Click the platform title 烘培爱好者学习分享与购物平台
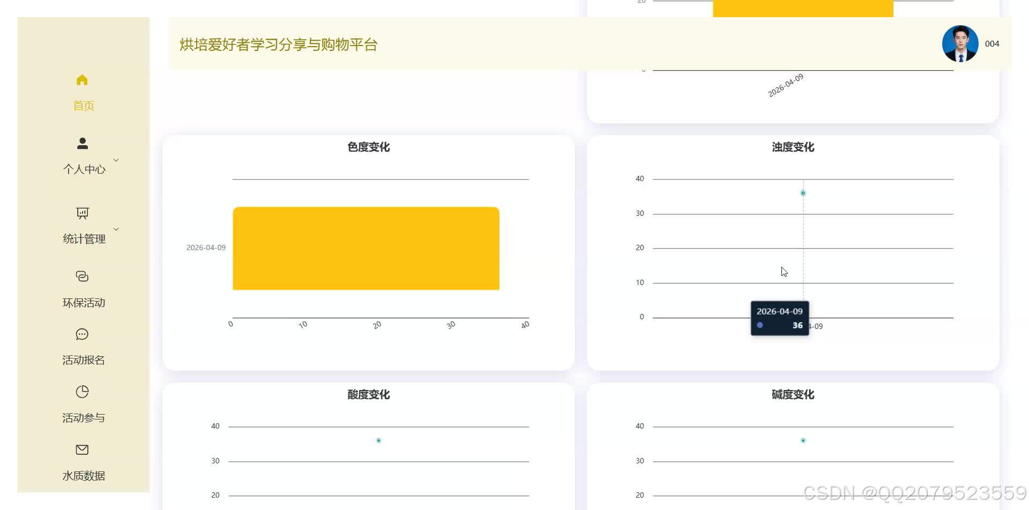1029x510 pixels. click(279, 44)
